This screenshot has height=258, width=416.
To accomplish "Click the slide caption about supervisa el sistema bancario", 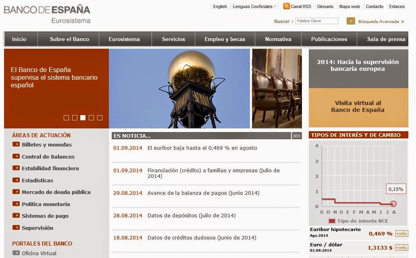I will click(x=54, y=77).
